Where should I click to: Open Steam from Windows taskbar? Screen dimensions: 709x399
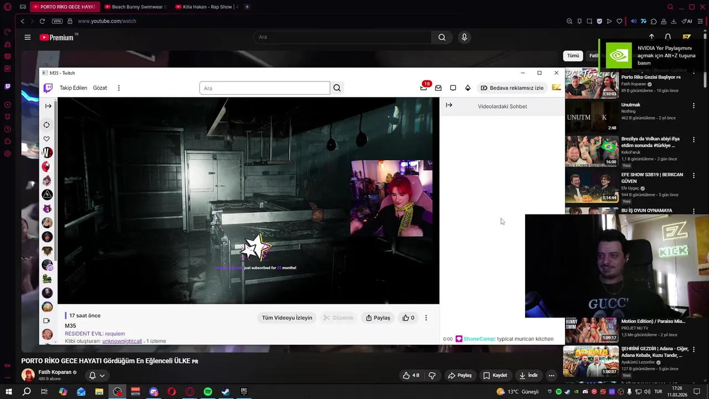225,392
